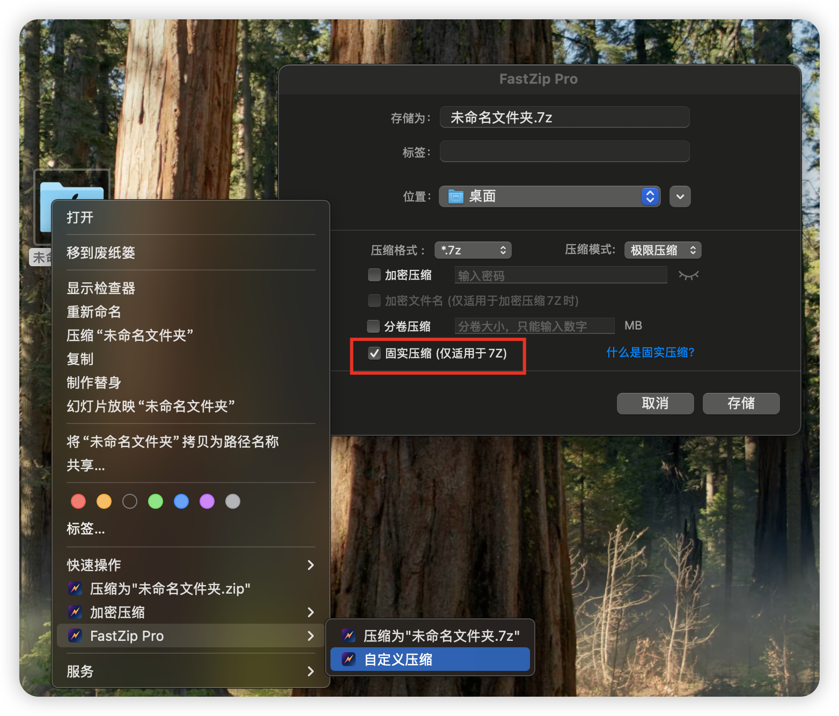Apply the red color tag
This screenshot has height=716, width=839.
(x=78, y=501)
